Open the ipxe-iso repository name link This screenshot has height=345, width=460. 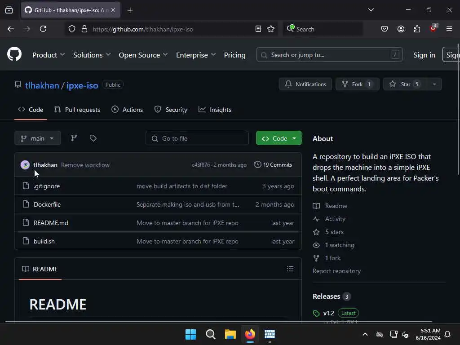coord(82,85)
